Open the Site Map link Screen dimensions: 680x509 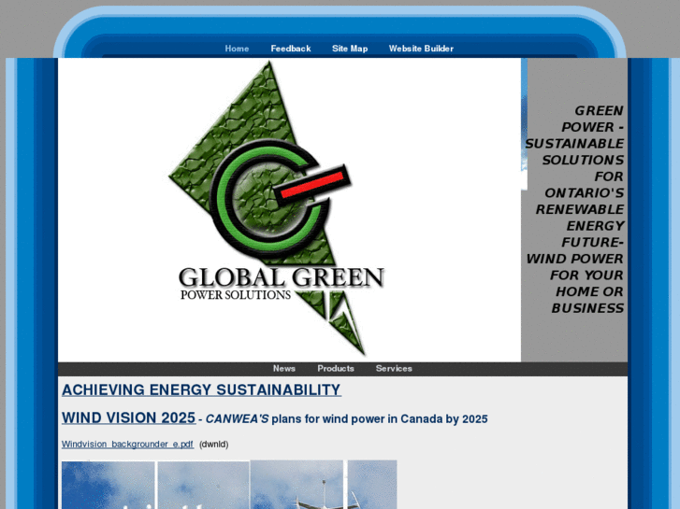(350, 49)
